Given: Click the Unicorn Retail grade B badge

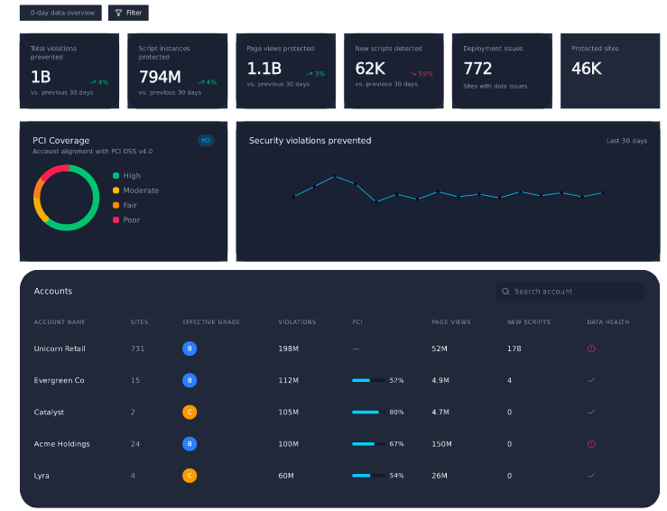Looking at the screenshot, I should click(190, 348).
